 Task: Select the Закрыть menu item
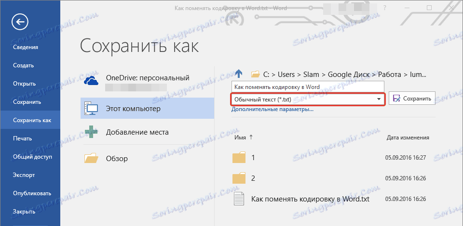(24, 212)
